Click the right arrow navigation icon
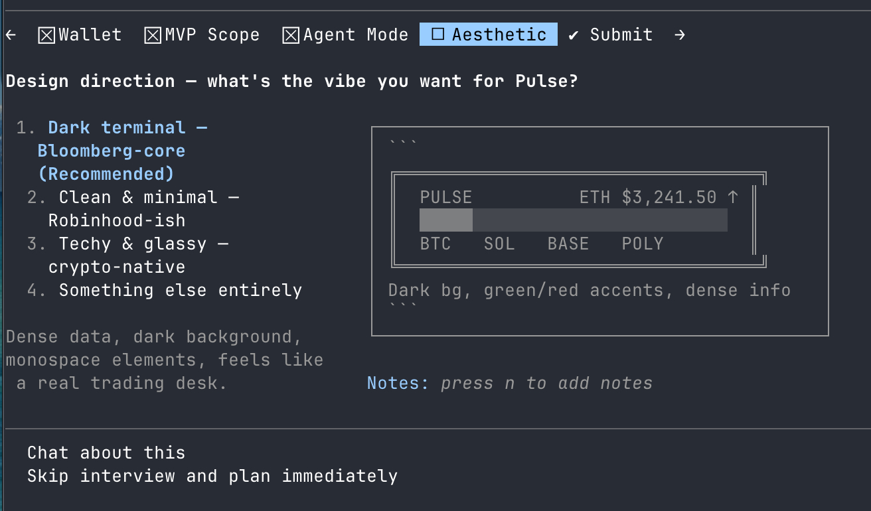 pyautogui.click(x=679, y=35)
